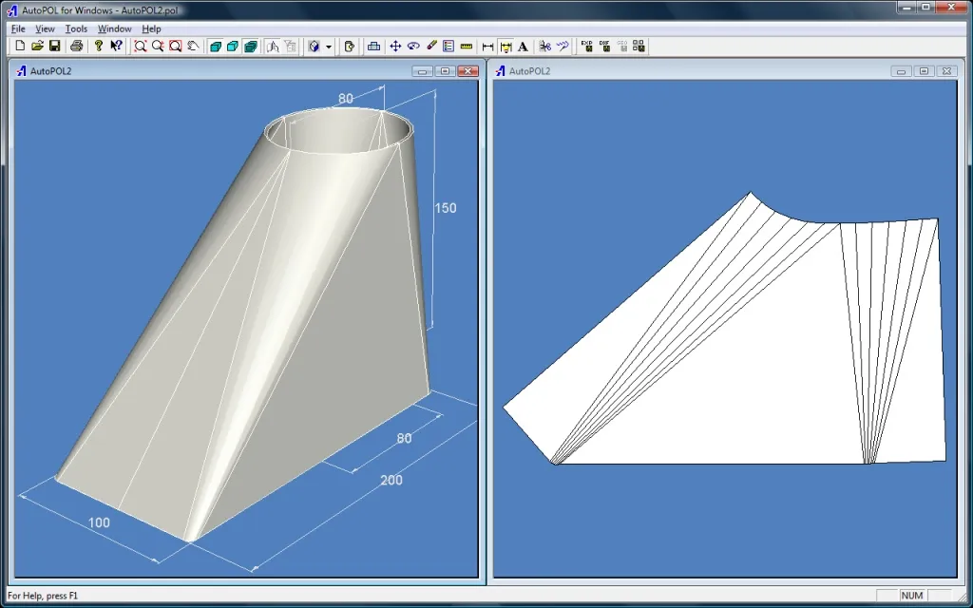Open the shaded 3D view mode icon

tap(251, 46)
